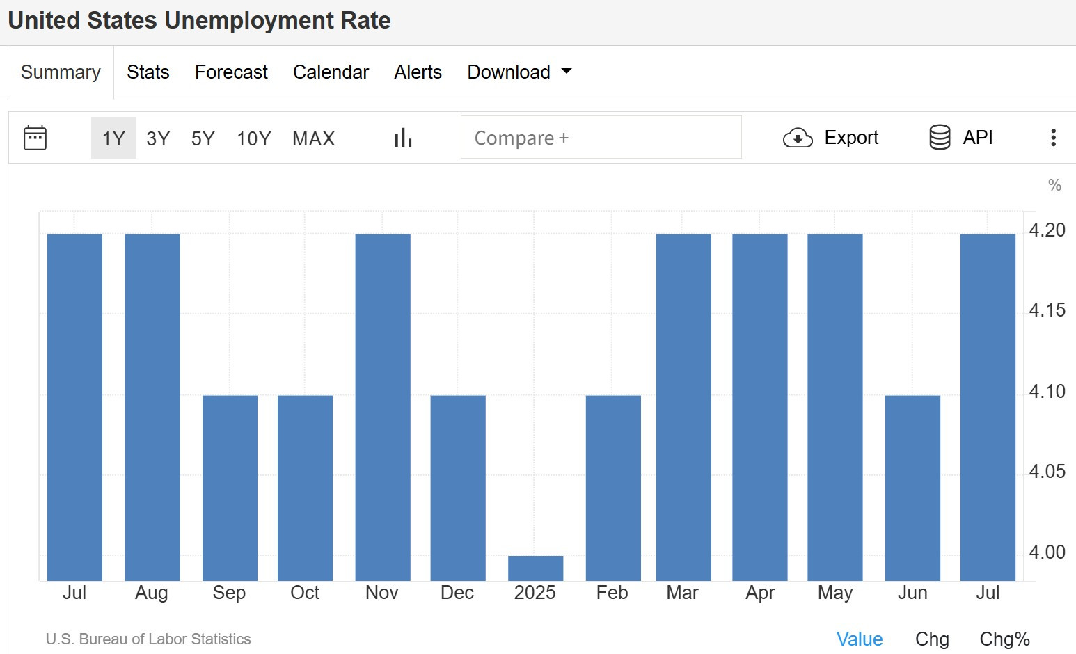Open the chart type bar icon

(403, 138)
